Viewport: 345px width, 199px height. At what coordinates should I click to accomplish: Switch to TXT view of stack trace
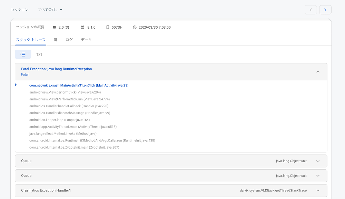[39, 54]
